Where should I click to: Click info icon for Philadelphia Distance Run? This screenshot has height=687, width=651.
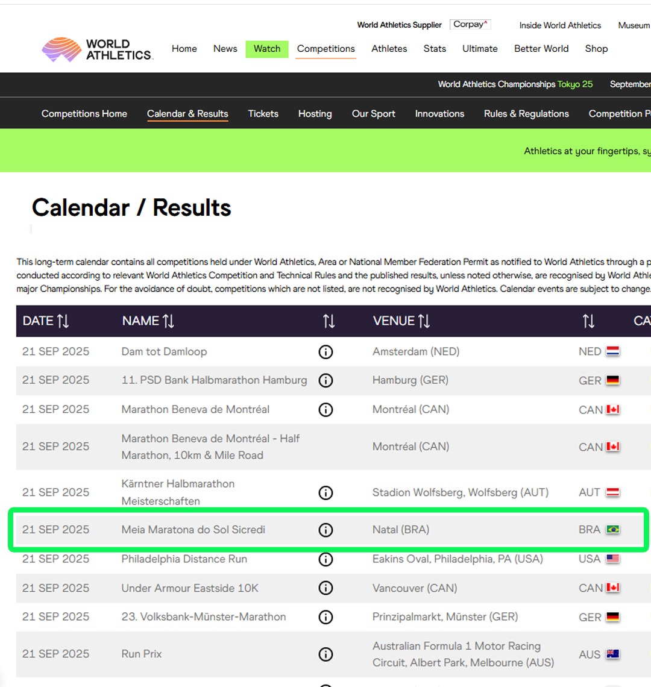click(x=325, y=559)
